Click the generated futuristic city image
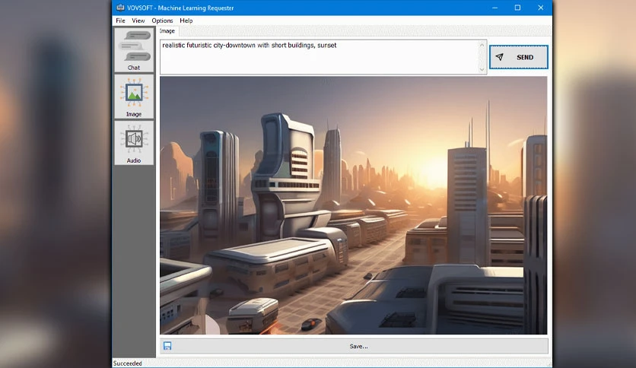The width and height of the screenshot is (636, 368). 353,205
